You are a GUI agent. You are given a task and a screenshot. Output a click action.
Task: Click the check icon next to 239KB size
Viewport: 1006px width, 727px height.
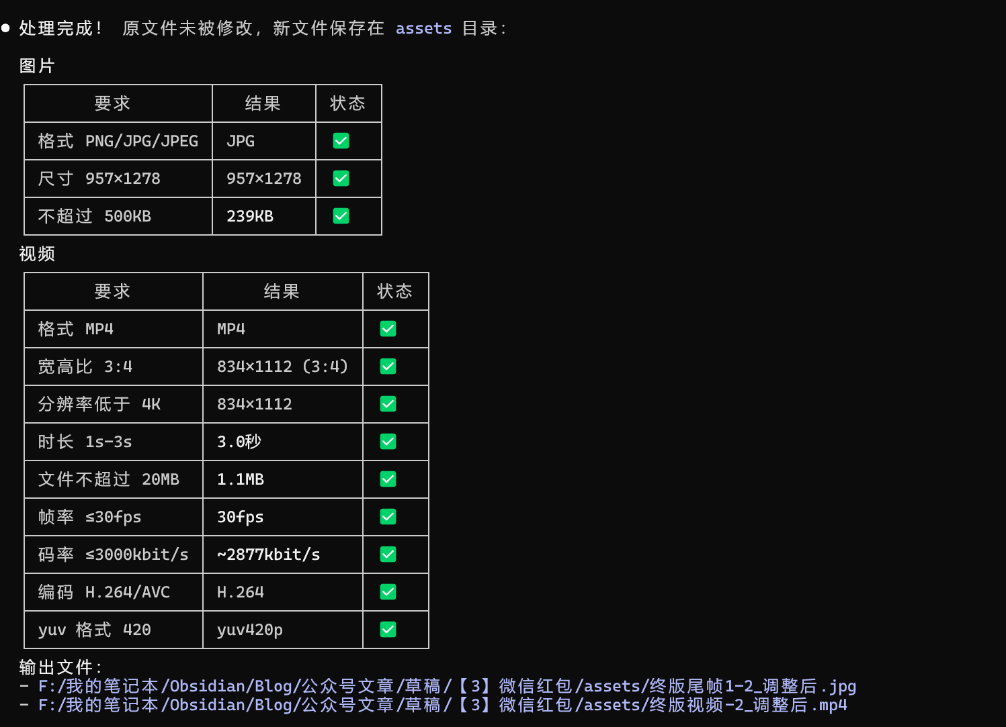point(340,216)
